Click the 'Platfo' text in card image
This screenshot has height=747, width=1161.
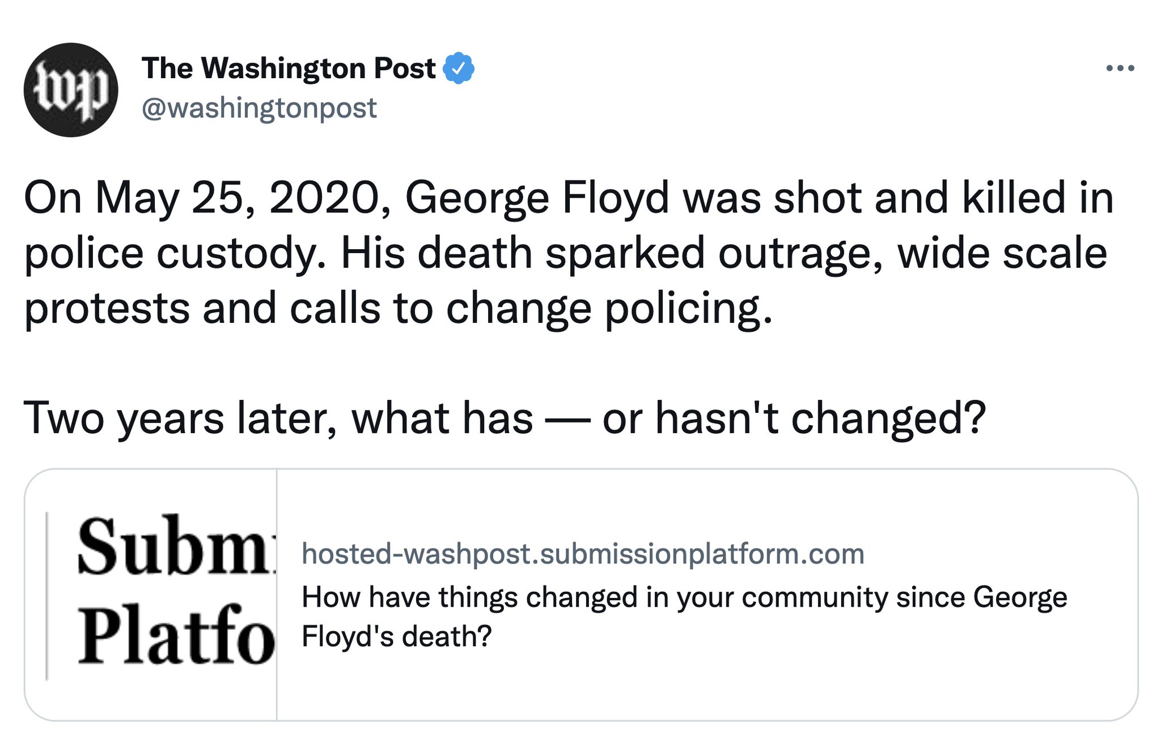pyautogui.click(x=176, y=633)
